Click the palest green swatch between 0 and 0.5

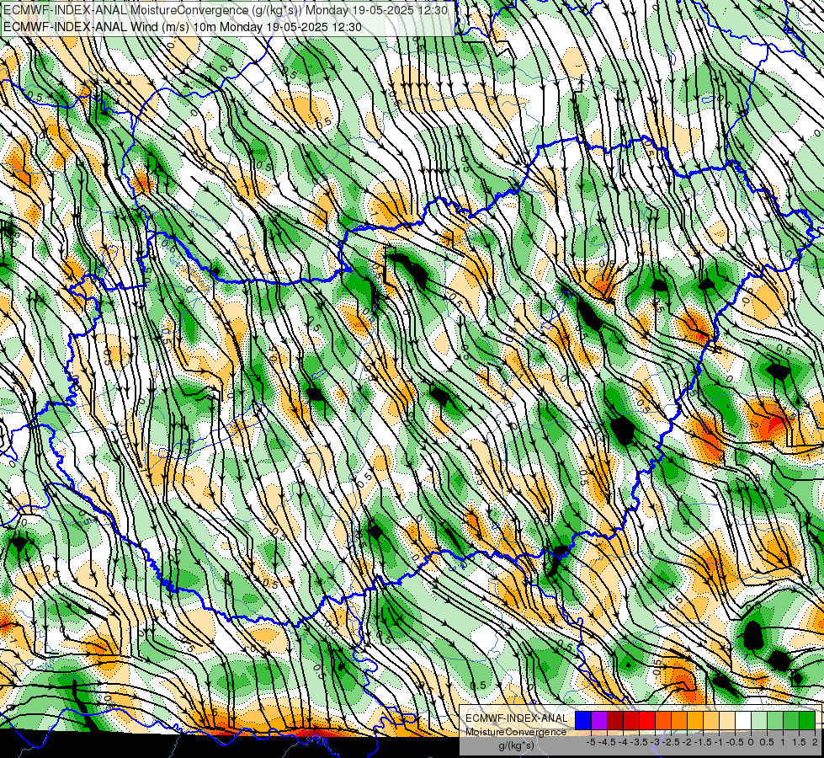pyautogui.click(x=759, y=720)
